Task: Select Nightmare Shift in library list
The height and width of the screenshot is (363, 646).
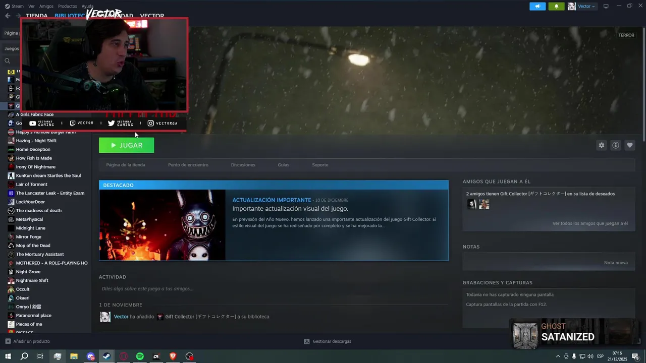Action: pos(32,280)
